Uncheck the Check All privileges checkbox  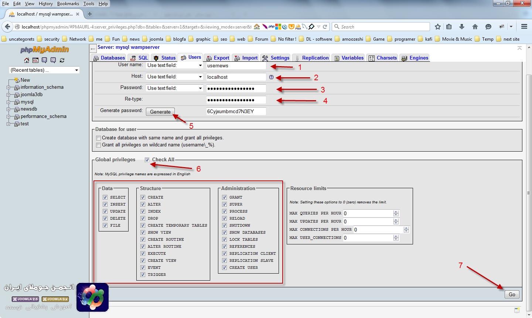pos(147,160)
